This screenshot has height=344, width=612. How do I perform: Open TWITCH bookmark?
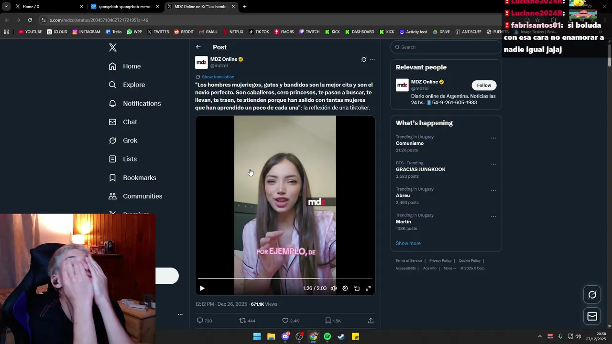tap(309, 32)
